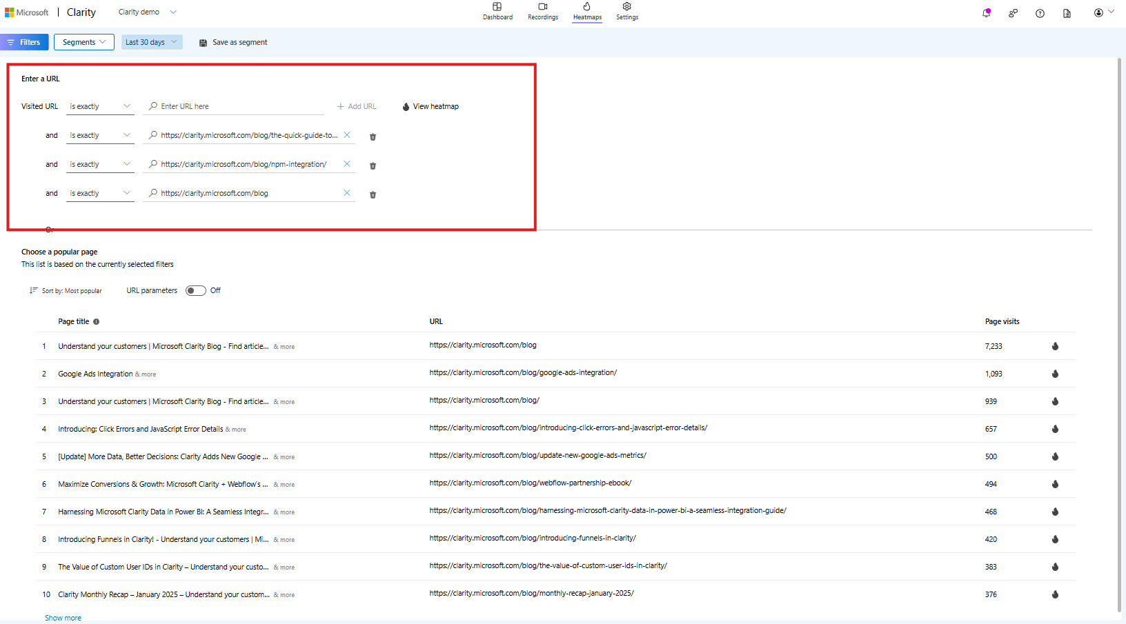This screenshot has width=1126, height=624.
Task: Click the URL column header
Action: click(x=436, y=321)
